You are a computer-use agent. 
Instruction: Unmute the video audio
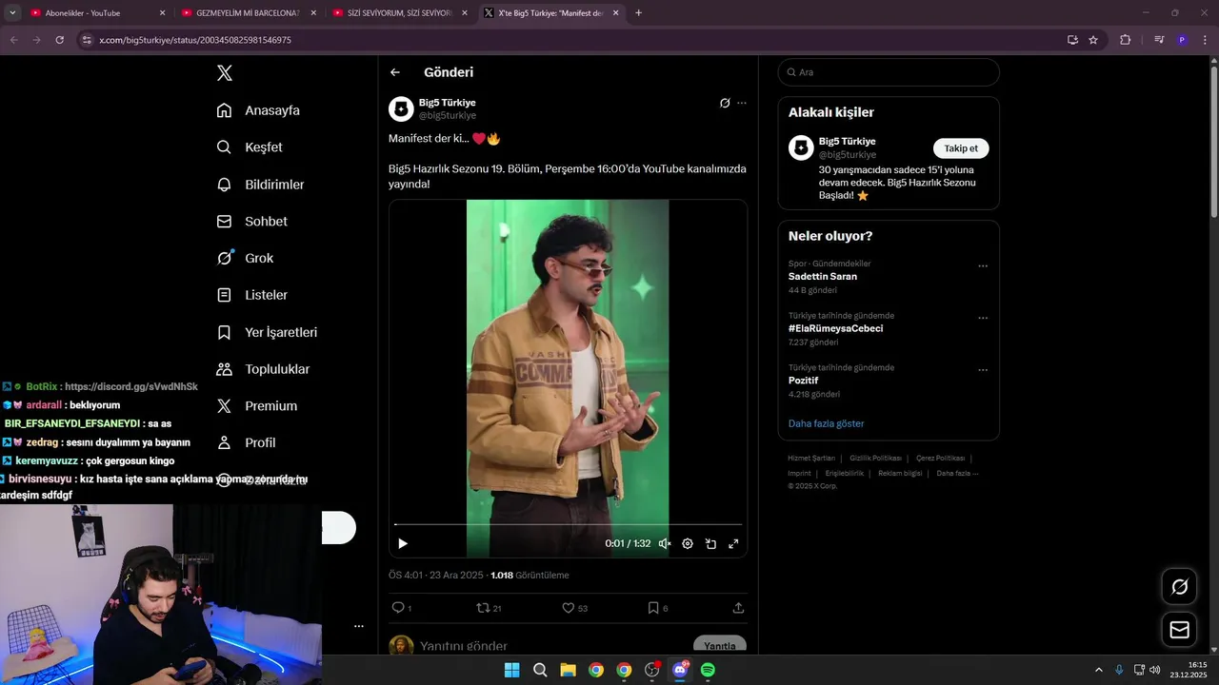coord(665,543)
